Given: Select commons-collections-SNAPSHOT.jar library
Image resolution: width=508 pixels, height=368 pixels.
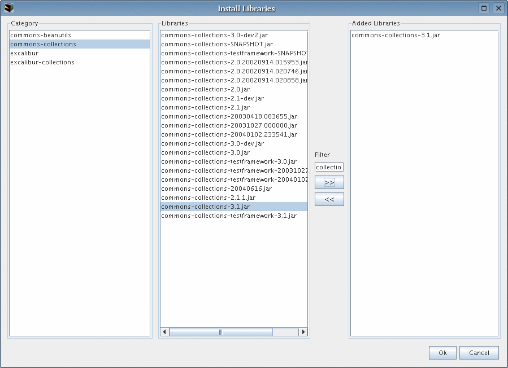Looking at the screenshot, I should click(233, 44).
